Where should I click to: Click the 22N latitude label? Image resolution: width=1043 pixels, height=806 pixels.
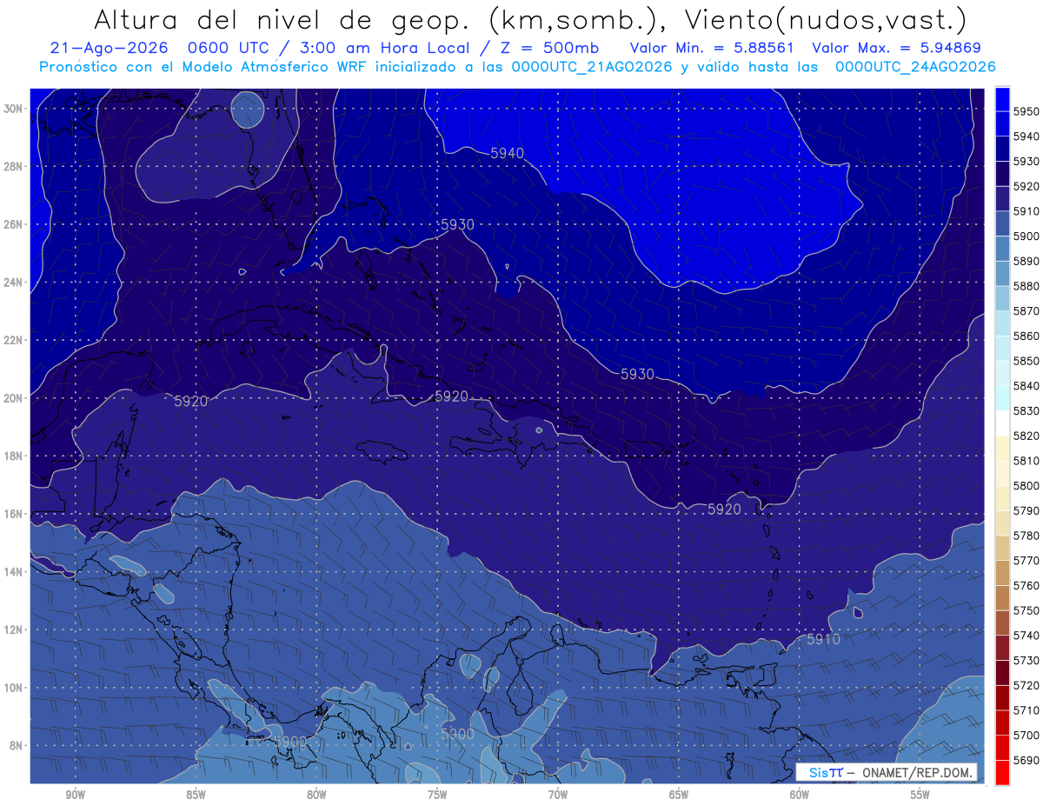coord(15,340)
